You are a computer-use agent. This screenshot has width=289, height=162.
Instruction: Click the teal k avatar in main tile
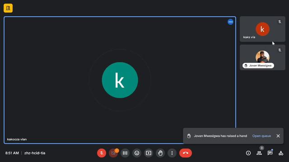click(x=120, y=80)
